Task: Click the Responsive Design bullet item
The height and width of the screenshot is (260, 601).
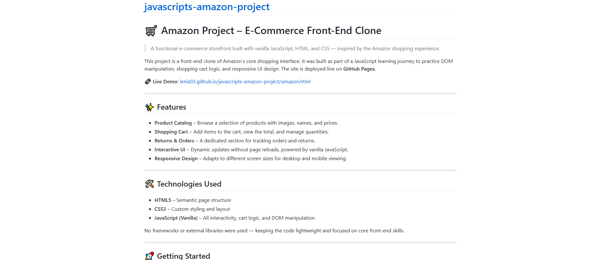Action: tap(251, 159)
